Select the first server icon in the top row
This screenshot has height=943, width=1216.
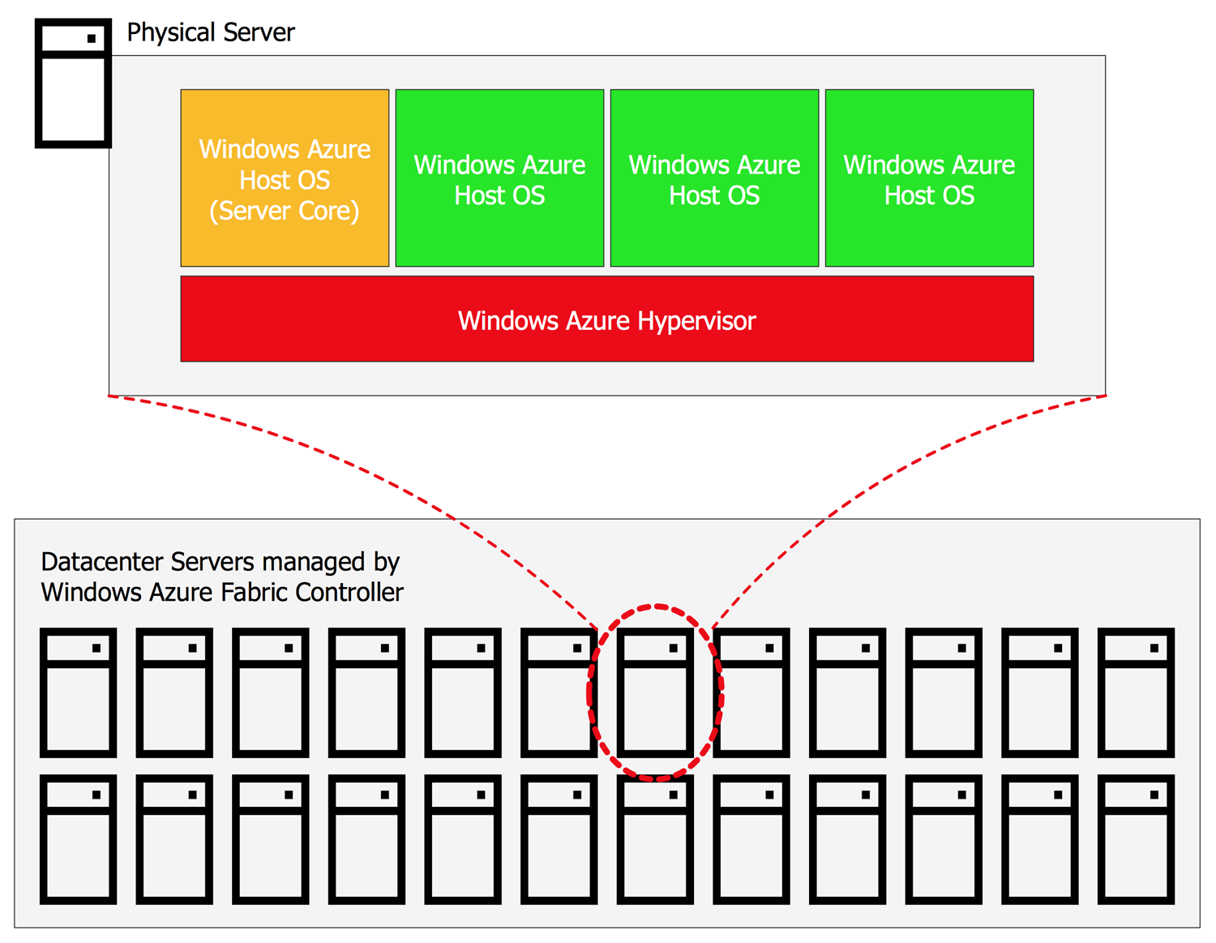pyautogui.click(x=78, y=692)
